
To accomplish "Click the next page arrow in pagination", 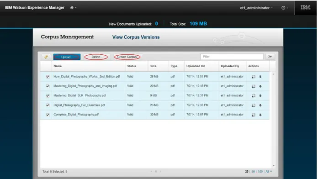I will [160, 172].
